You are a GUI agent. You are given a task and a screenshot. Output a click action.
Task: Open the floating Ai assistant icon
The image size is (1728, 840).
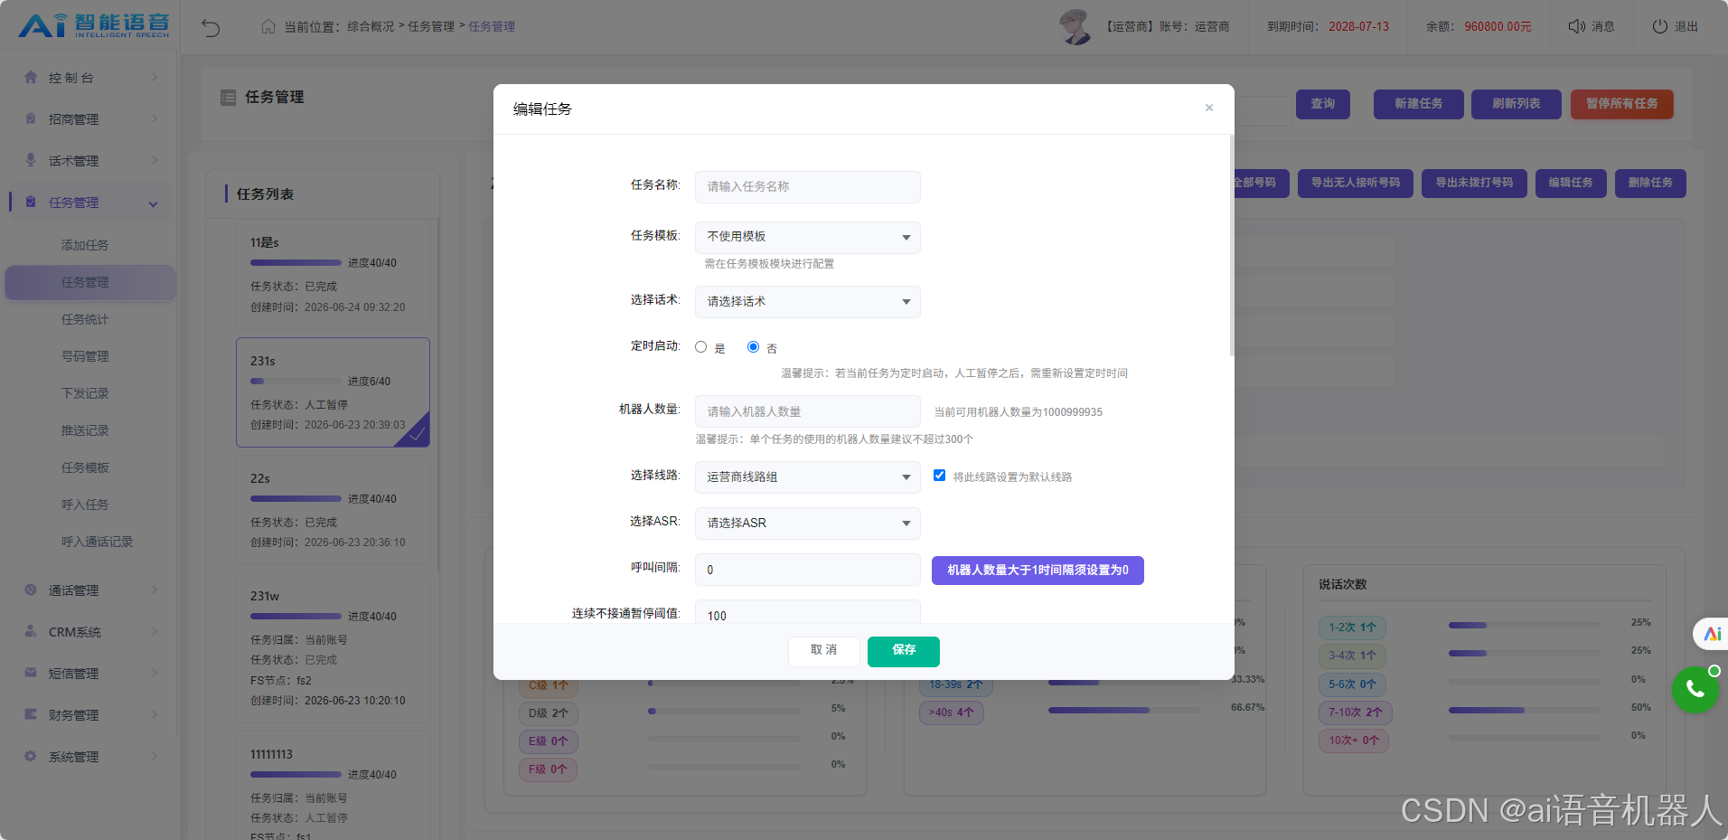click(1712, 634)
